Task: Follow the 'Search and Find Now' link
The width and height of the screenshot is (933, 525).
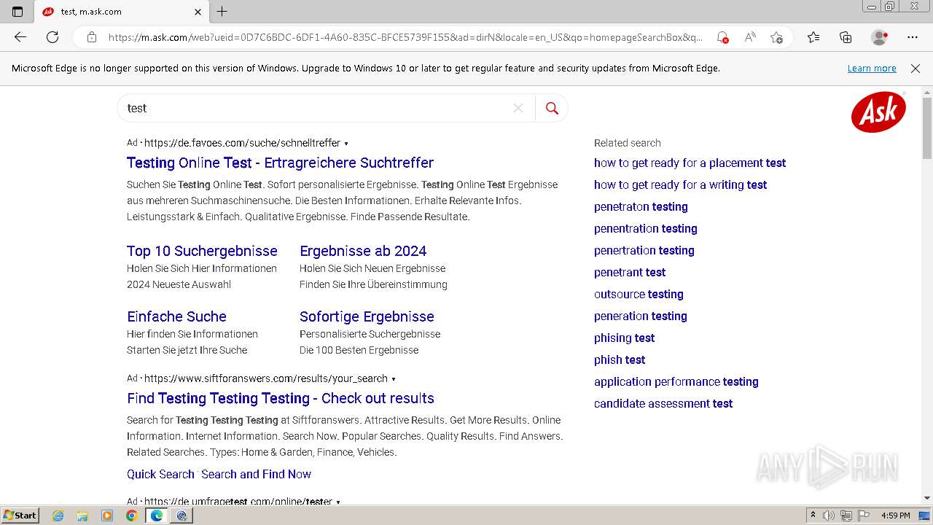Action: click(256, 474)
